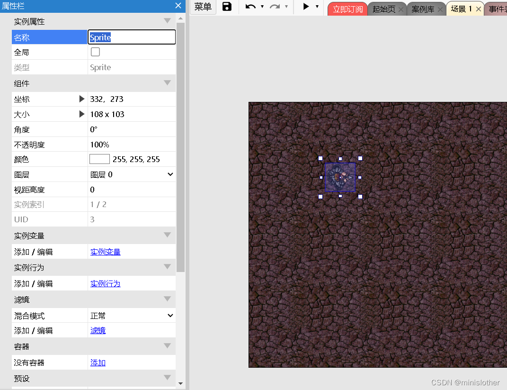This screenshot has height=390, width=507.
Task: Collapse the 滤镜 section
Action: coord(167,299)
